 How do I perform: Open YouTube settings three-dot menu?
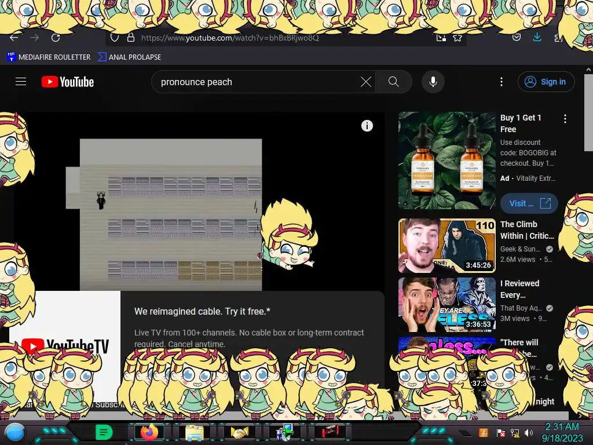coord(502,82)
